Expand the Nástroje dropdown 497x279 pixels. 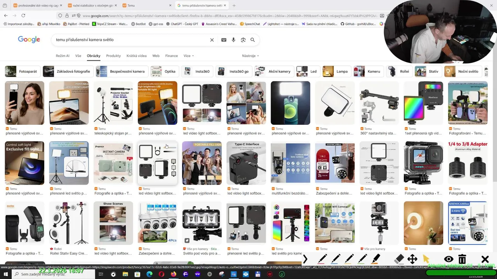(x=250, y=56)
